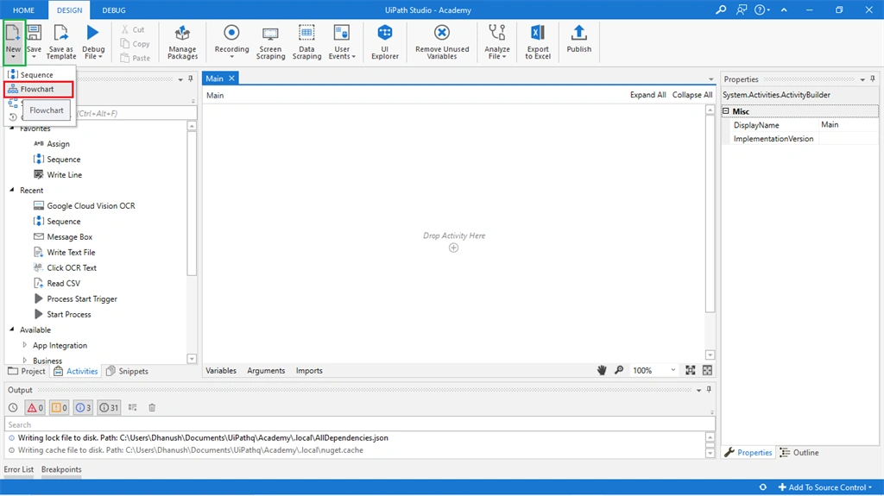This screenshot has height=496, width=884.
Task: Click the Cut button
Action: click(133, 29)
